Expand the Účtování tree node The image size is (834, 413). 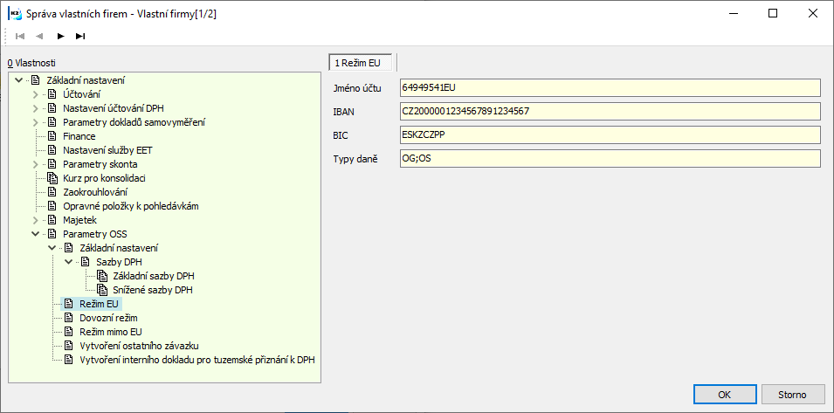(x=36, y=94)
